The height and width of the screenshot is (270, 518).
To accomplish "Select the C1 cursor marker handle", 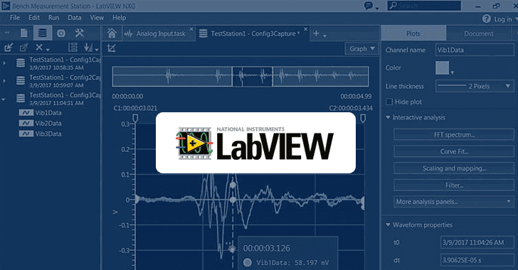I will [135, 118].
